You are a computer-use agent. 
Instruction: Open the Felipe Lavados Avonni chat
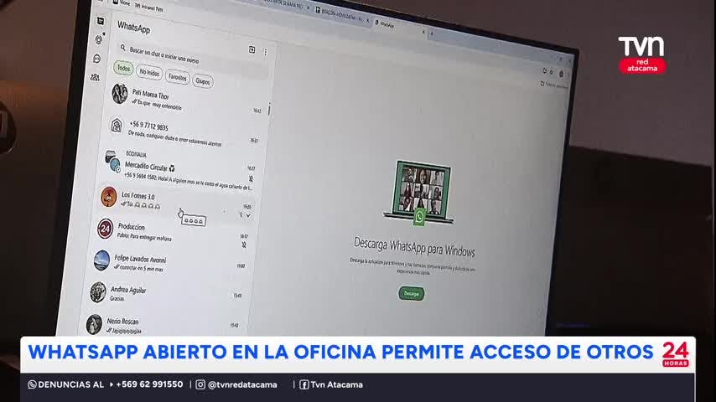pos(169,263)
